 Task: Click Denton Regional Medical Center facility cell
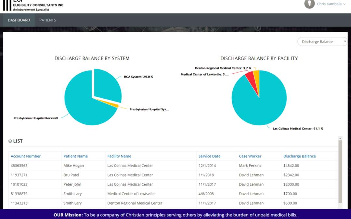[x=135, y=203]
